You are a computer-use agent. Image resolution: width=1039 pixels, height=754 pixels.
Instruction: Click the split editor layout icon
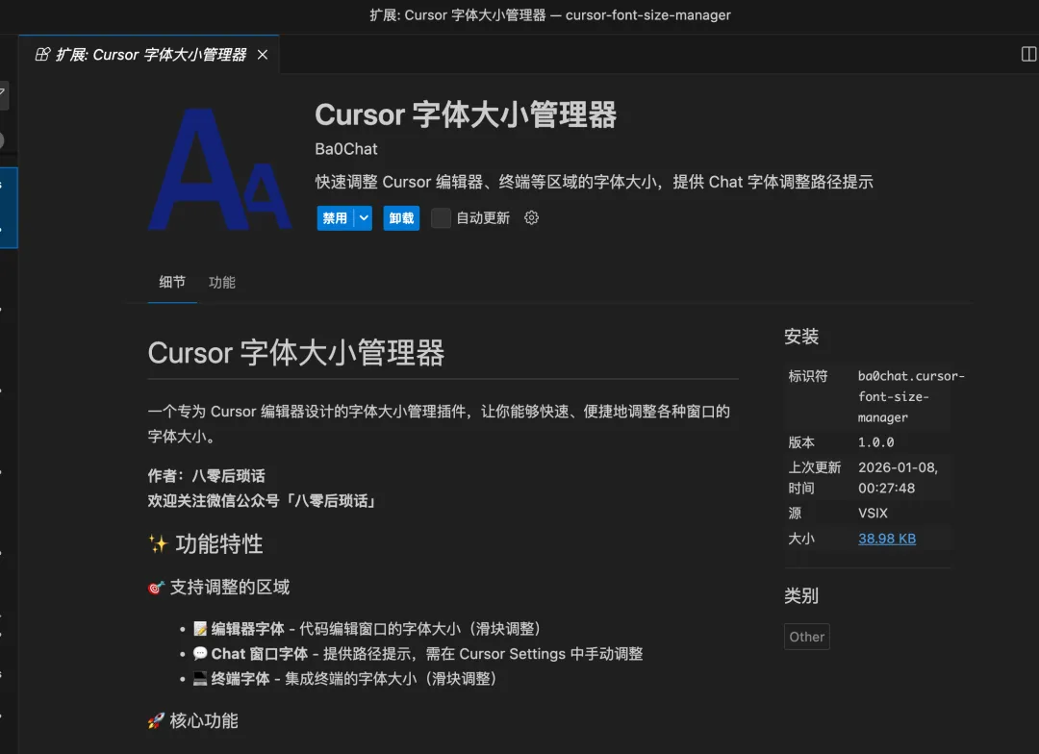tap(1028, 54)
